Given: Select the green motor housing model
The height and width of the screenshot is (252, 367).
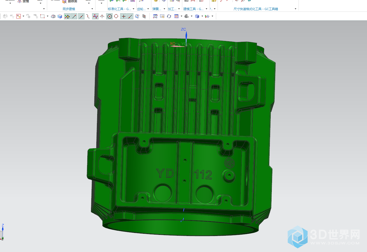Looking at the screenshot, I should click(181, 136).
